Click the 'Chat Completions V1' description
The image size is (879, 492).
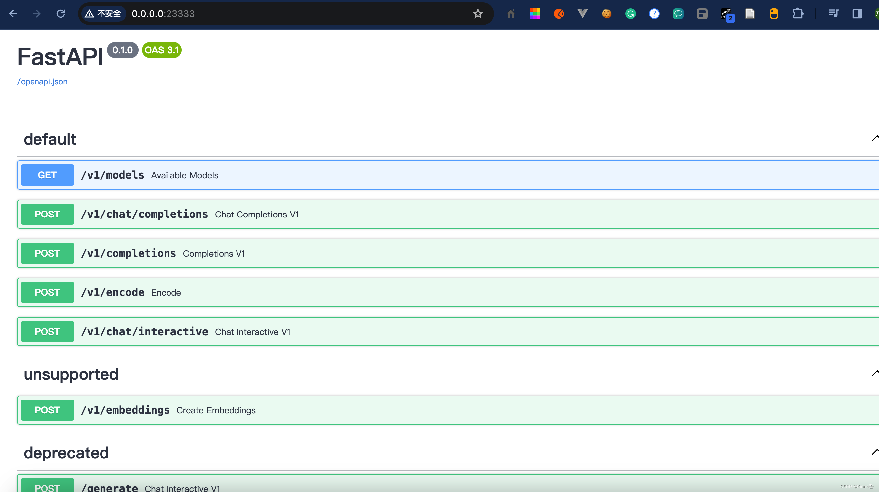[x=257, y=215]
